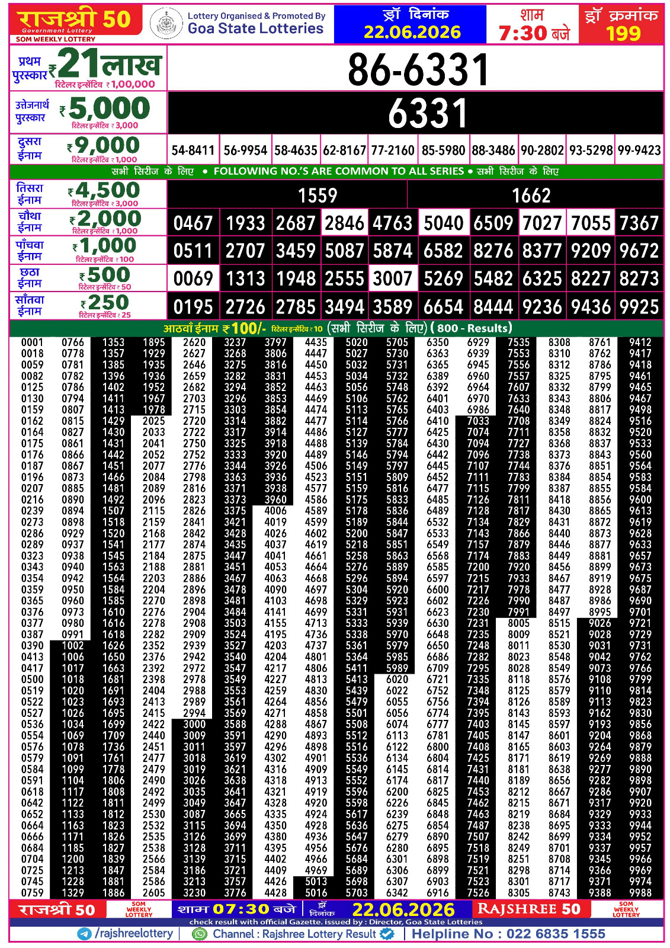Select highlighted sixth prize number 3007
This screenshot has width=670, height=948.
392,278
